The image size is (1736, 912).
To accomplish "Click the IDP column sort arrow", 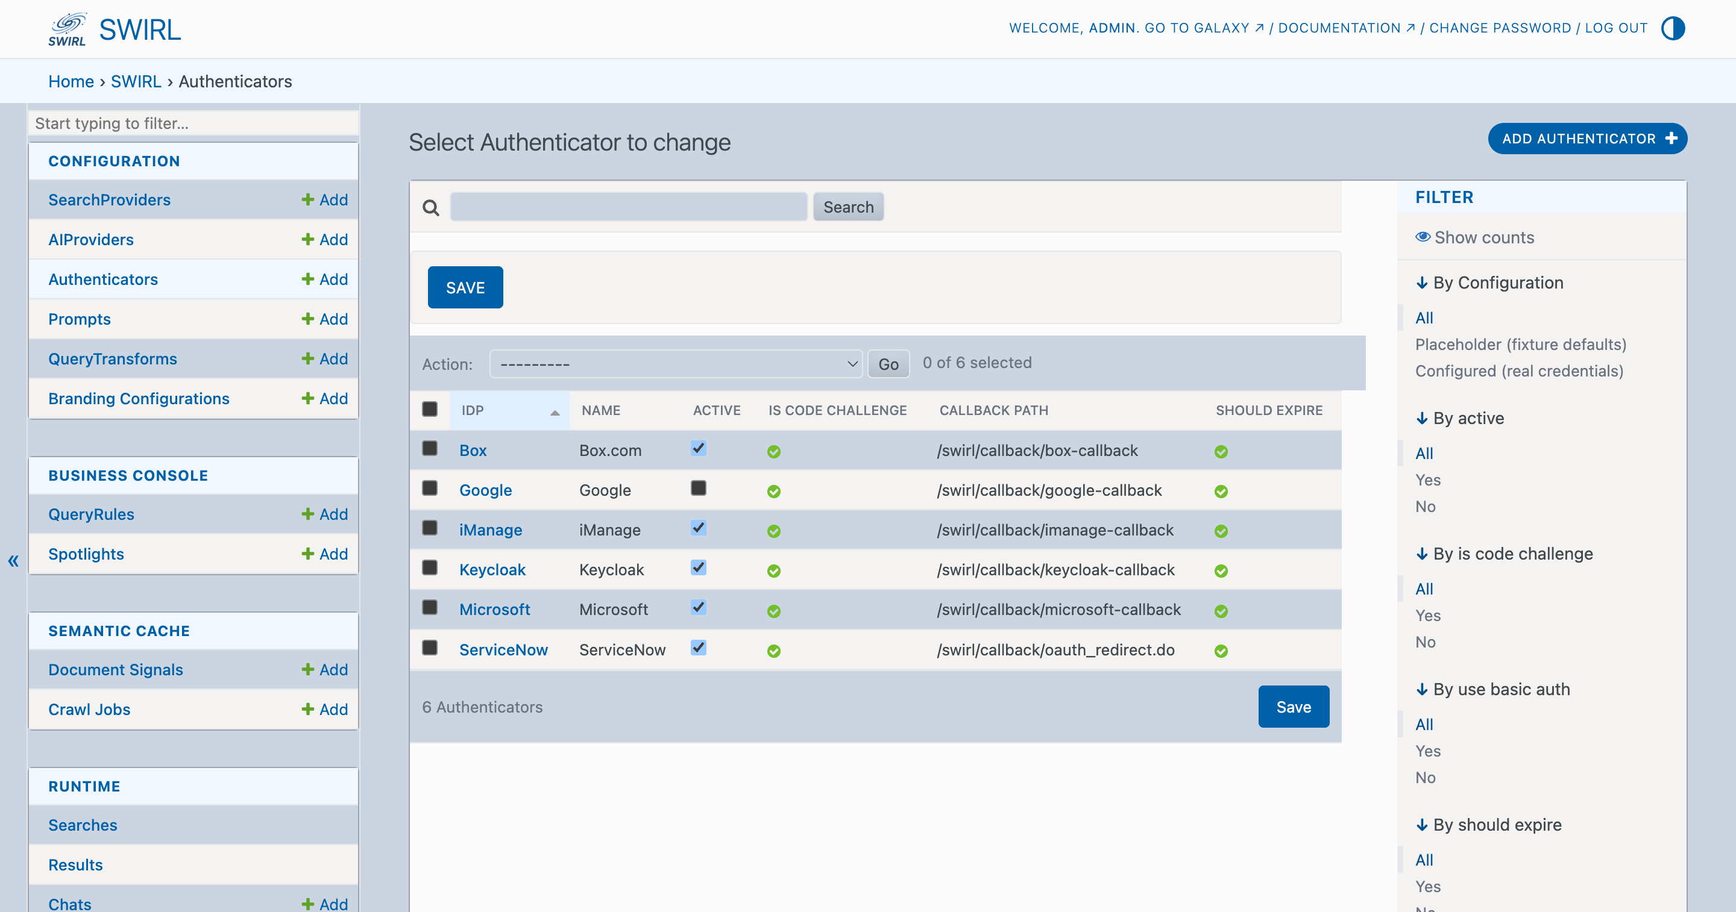I will (x=555, y=412).
